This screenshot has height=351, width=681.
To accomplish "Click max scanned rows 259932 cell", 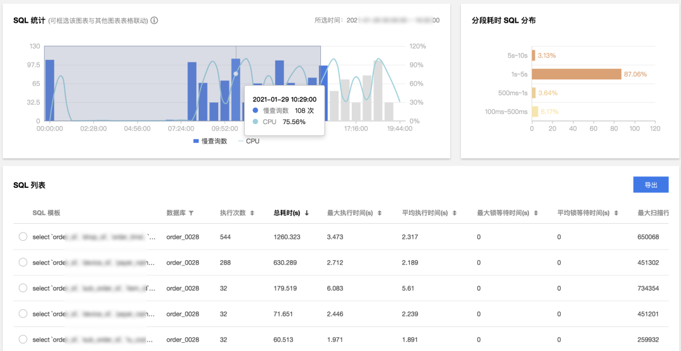I will click(x=648, y=339).
